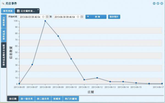Open the 热门关键词 view
This screenshot has height=103, width=165.
click(71, 99)
